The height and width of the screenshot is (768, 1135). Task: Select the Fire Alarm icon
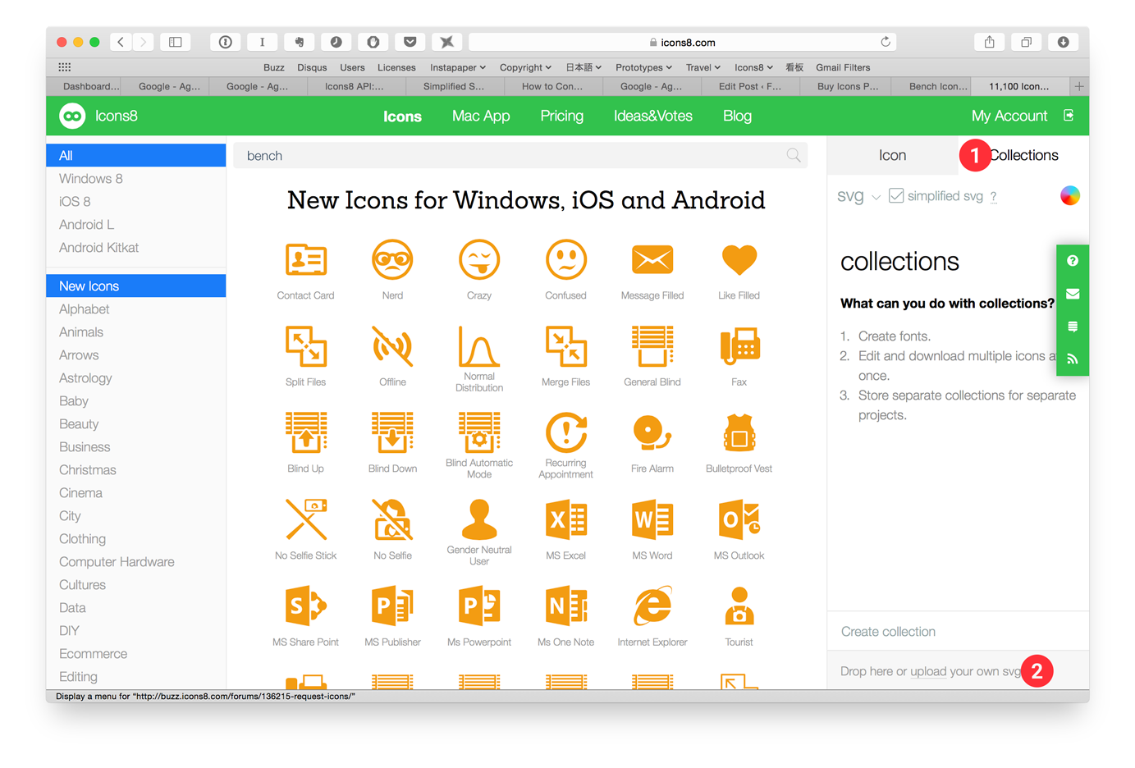click(x=652, y=433)
